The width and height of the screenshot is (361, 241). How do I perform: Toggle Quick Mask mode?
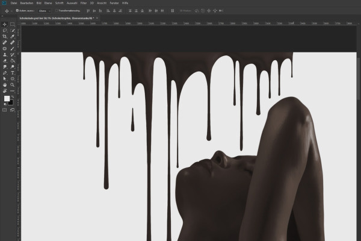point(5,110)
